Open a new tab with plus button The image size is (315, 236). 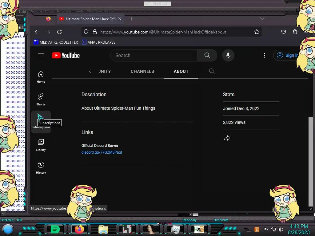click(x=131, y=19)
